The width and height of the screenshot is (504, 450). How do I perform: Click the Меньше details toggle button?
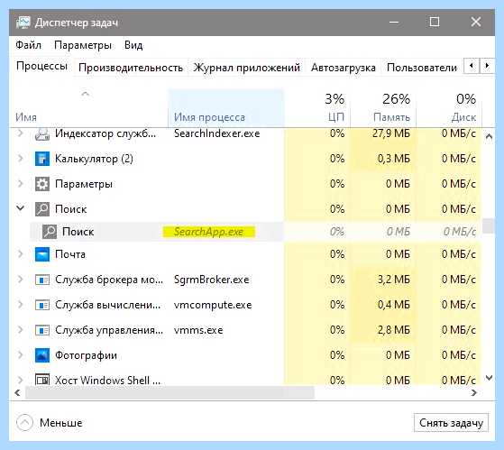click(x=50, y=423)
